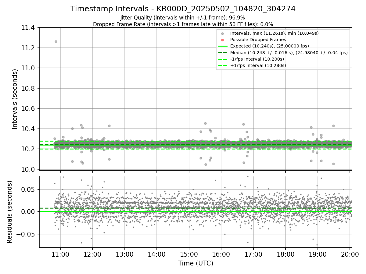This screenshot has height=274, width=366.
Task: Click the 0.05 residuals tick label
Action: pos(29,189)
